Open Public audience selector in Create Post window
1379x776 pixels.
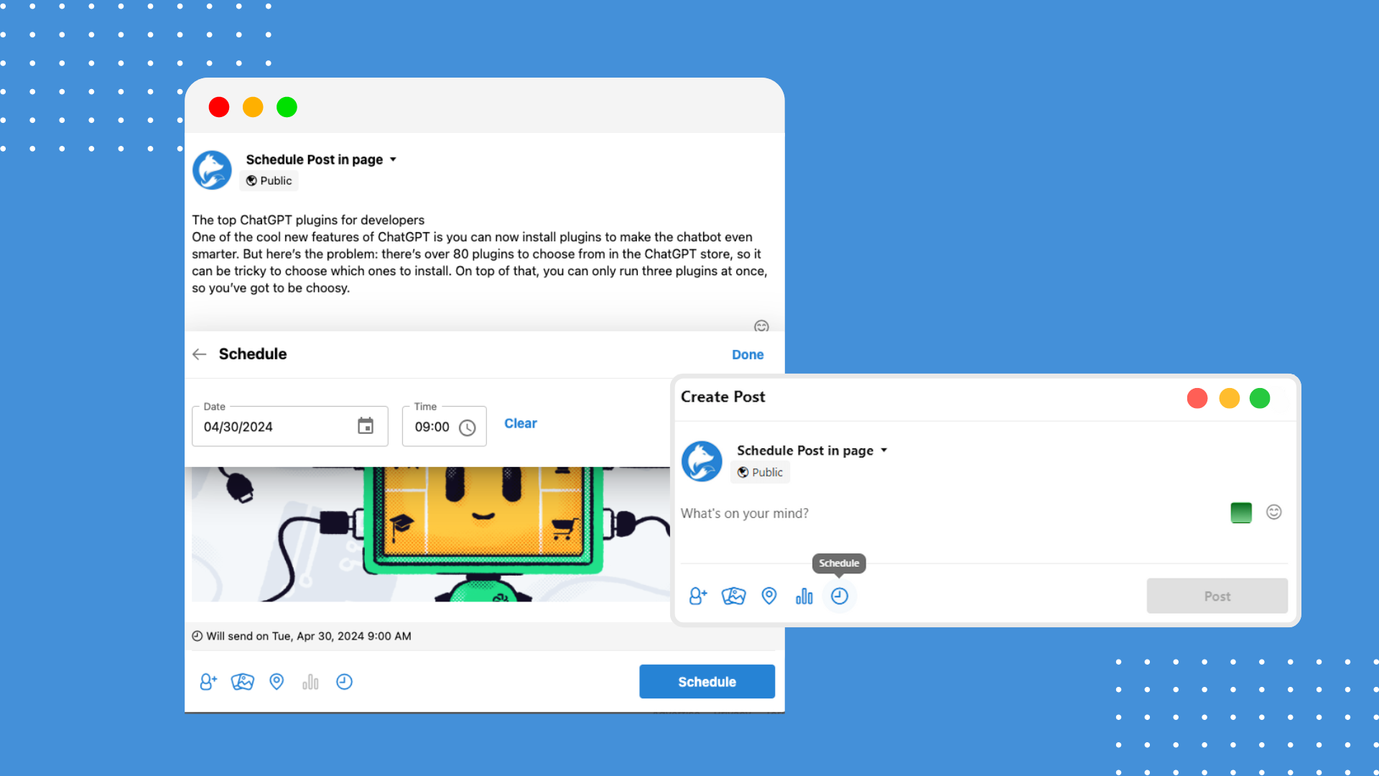(761, 472)
